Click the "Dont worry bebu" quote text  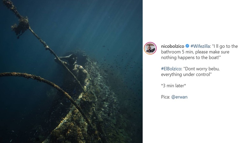[x=201, y=69]
